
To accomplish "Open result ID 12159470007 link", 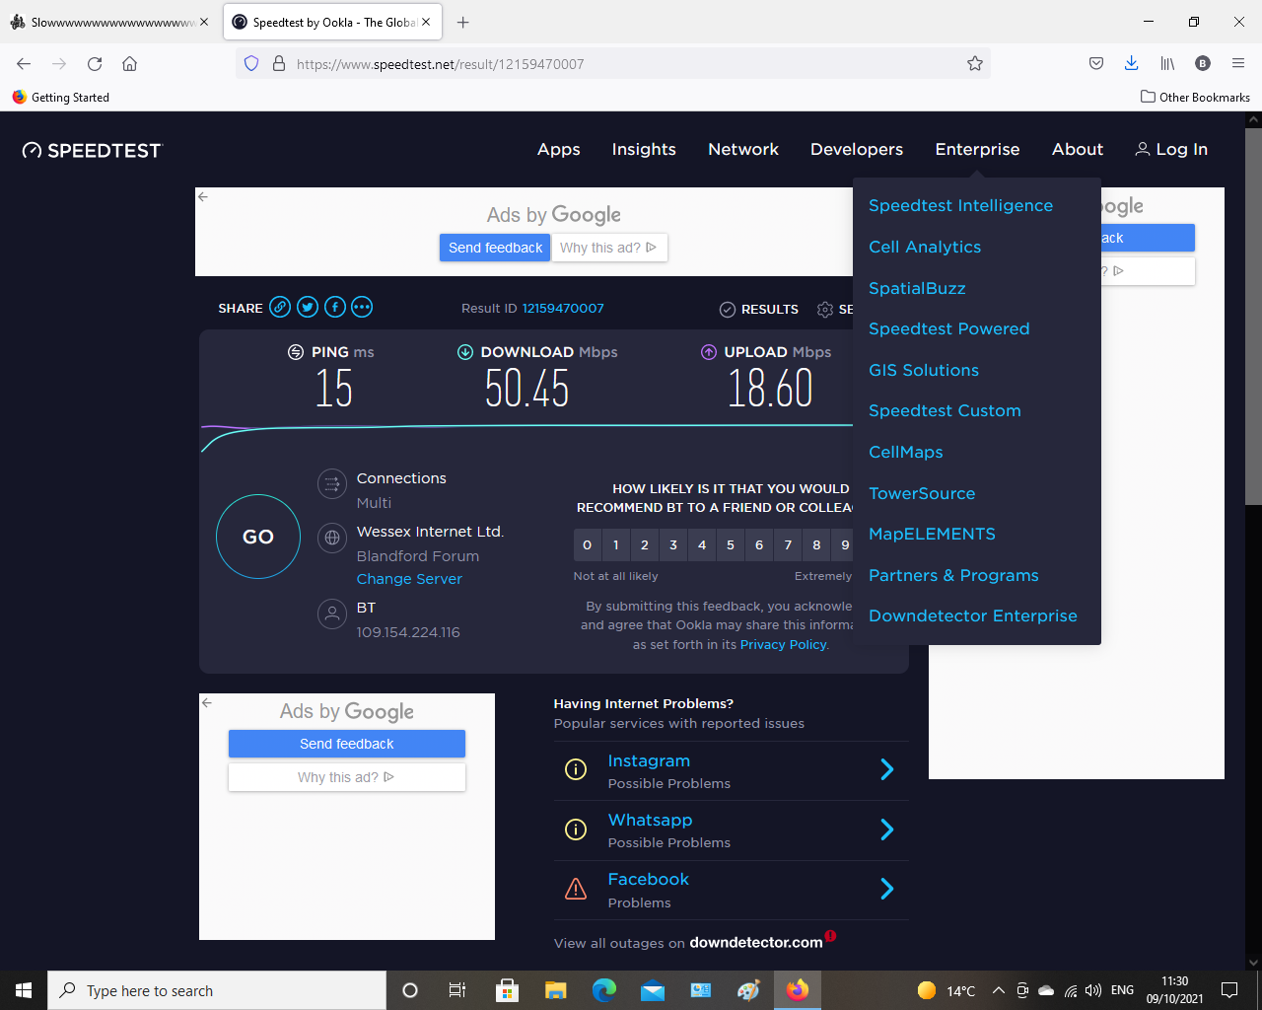I will [x=563, y=309].
